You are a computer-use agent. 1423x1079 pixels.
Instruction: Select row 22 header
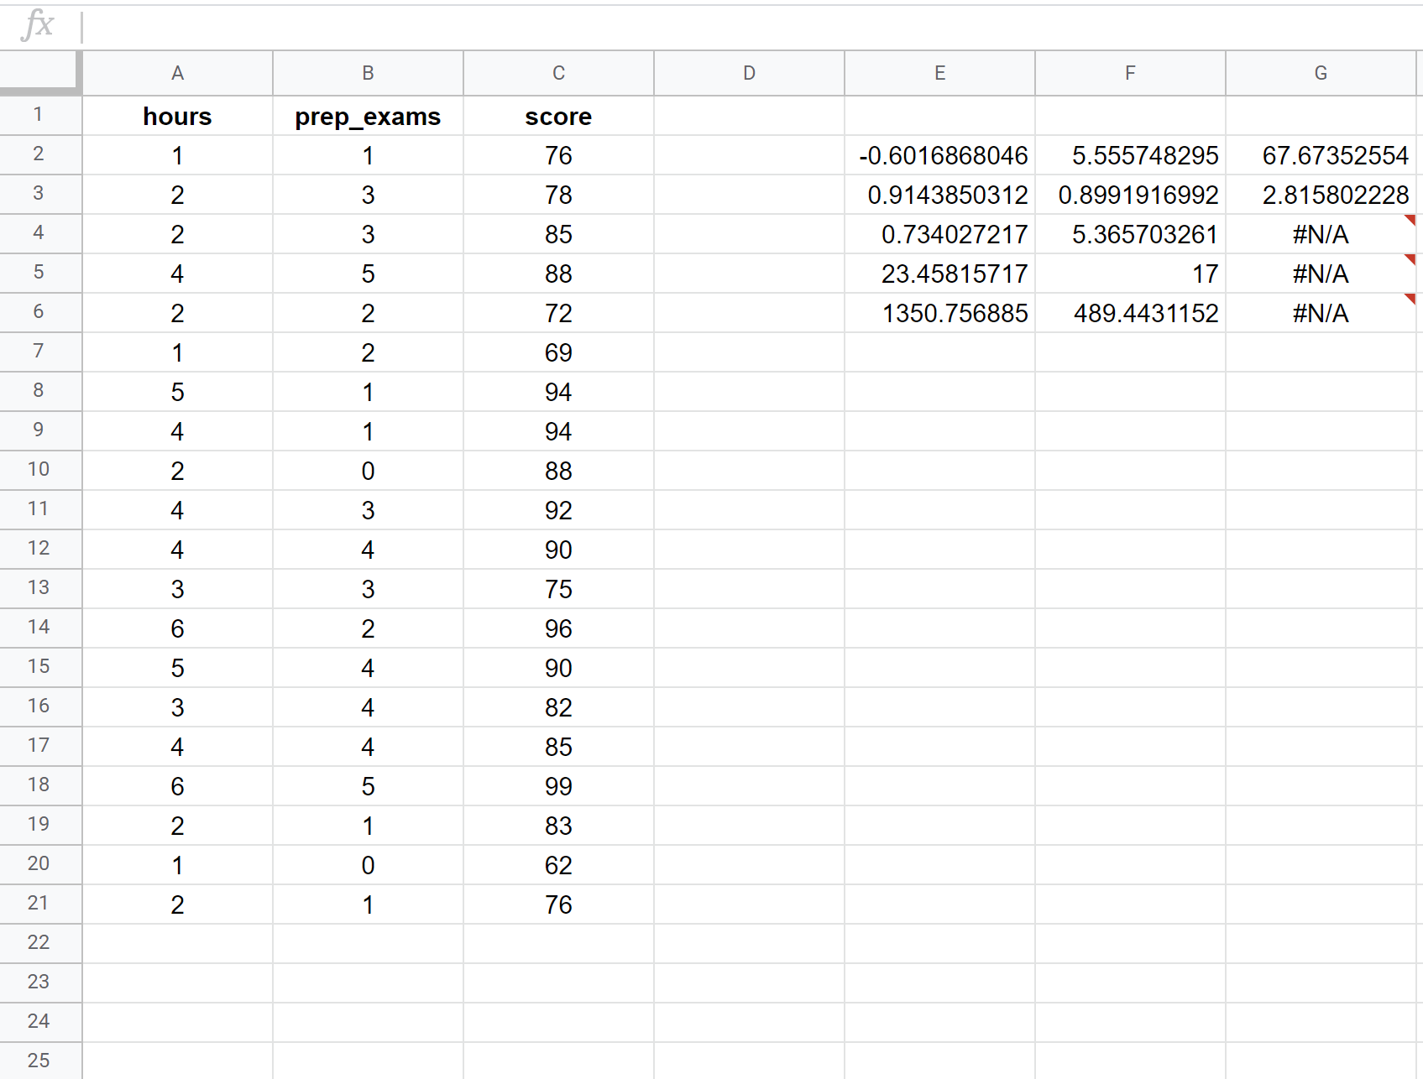(40, 944)
